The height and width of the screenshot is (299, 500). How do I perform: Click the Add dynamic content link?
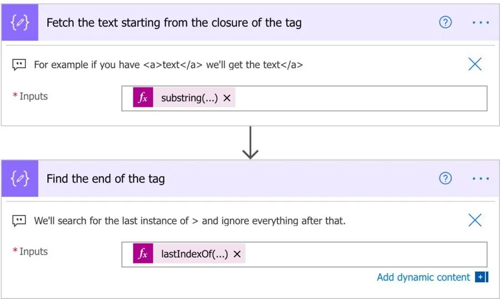(x=423, y=277)
